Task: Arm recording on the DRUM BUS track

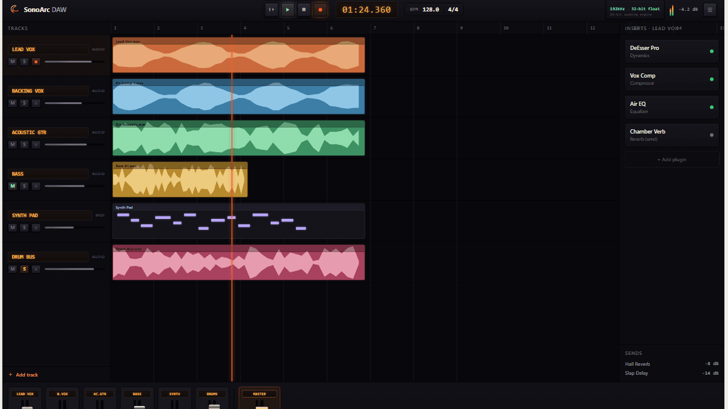Action: point(35,269)
